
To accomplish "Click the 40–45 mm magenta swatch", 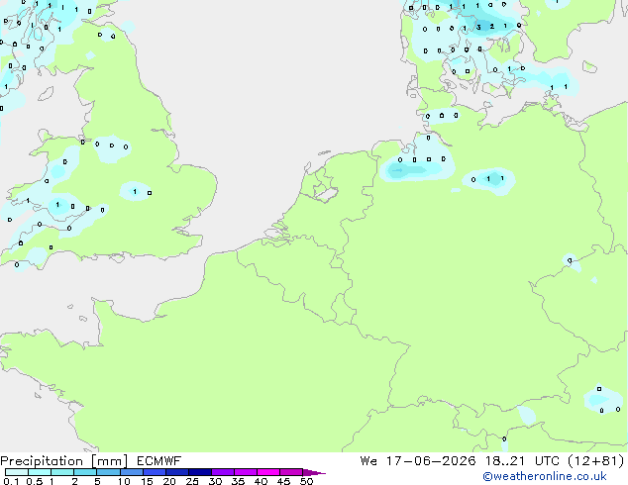I will click(x=268, y=472).
